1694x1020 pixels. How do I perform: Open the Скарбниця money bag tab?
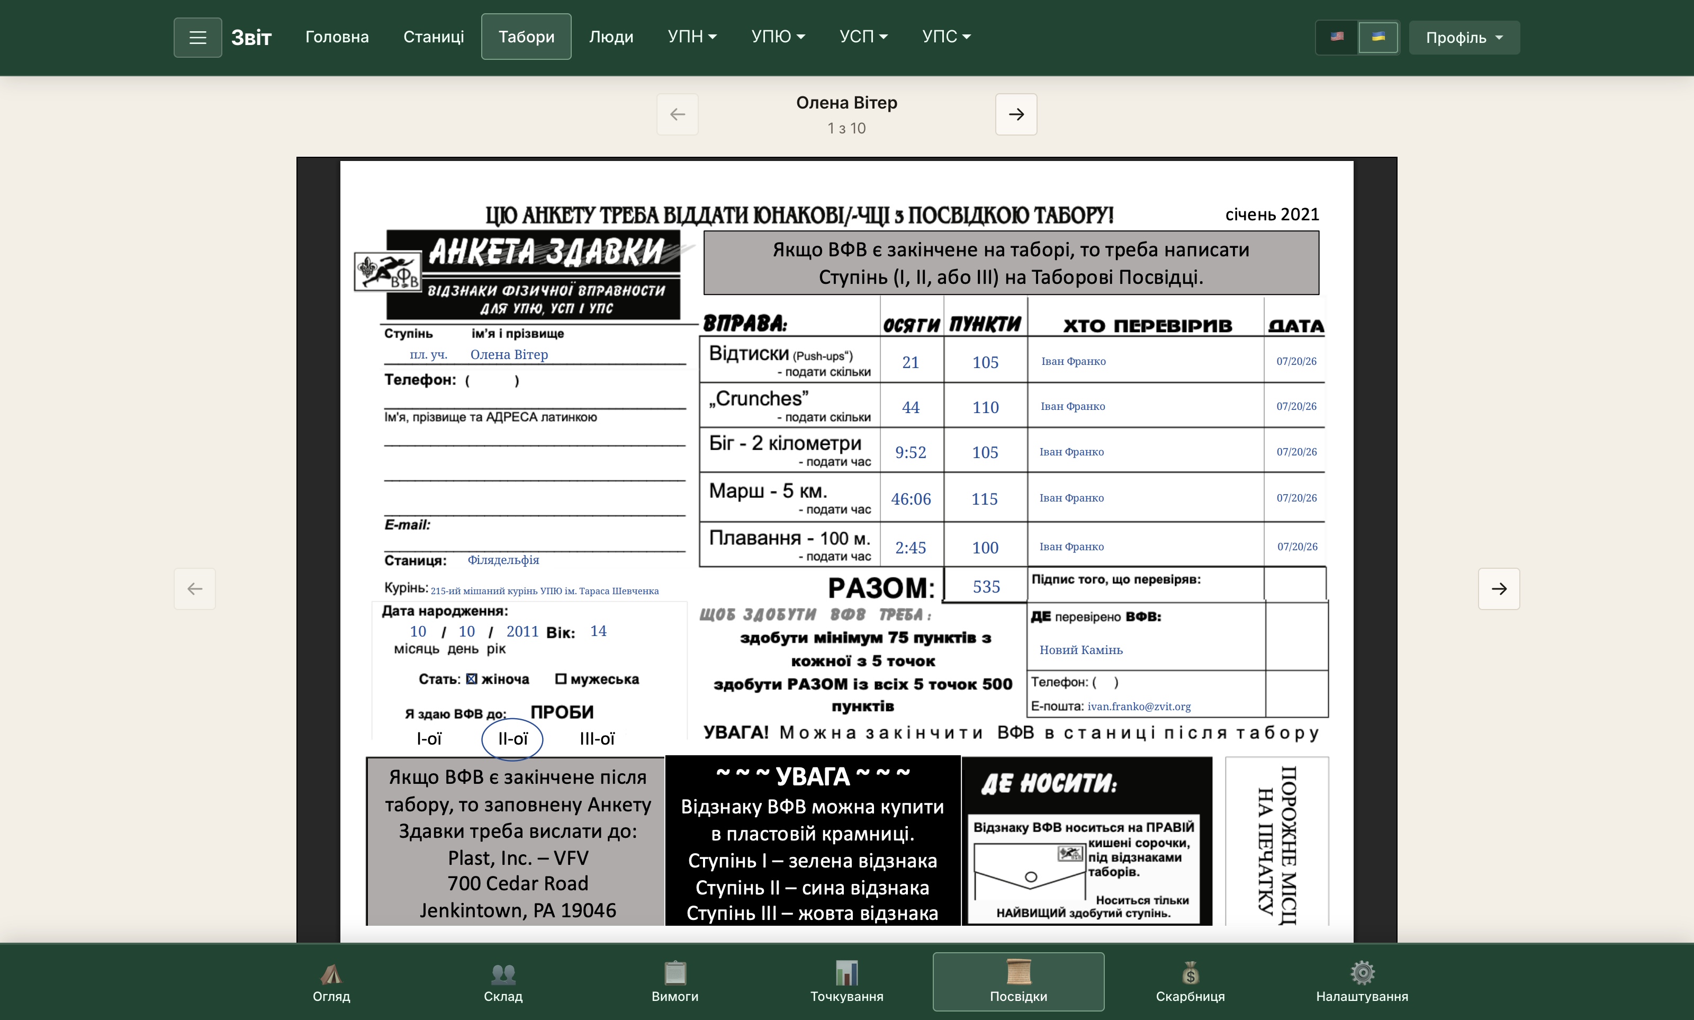click(x=1190, y=981)
